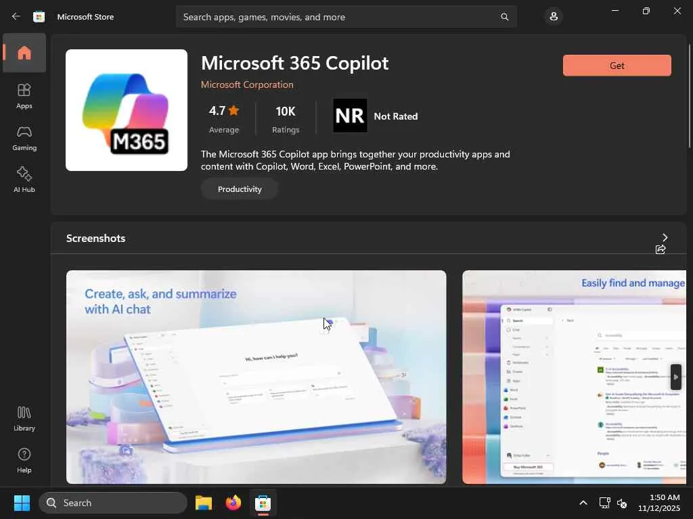
Task: Click the search apps input field
Action: pyautogui.click(x=346, y=17)
